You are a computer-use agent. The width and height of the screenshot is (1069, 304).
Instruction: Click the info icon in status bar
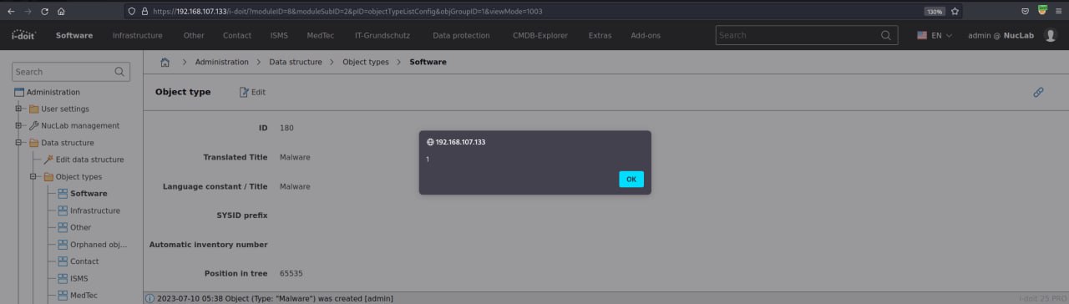click(x=150, y=298)
